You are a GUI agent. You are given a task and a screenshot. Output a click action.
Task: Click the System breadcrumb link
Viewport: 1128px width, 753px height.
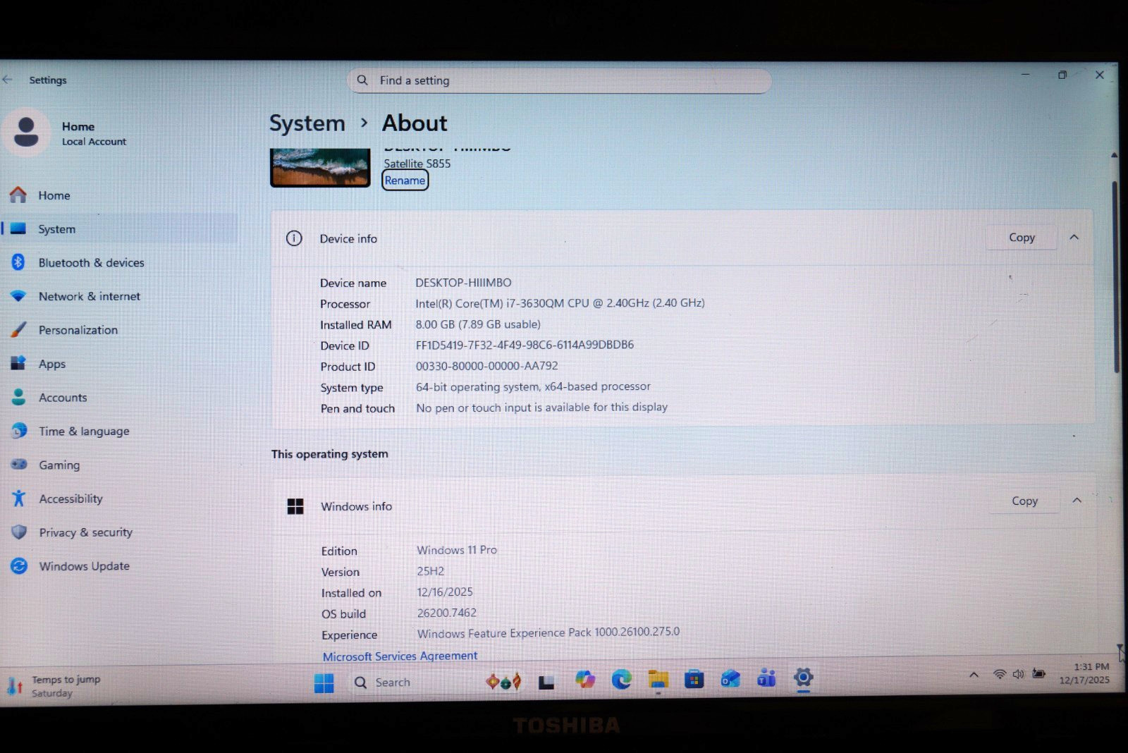(x=307, y=123)
